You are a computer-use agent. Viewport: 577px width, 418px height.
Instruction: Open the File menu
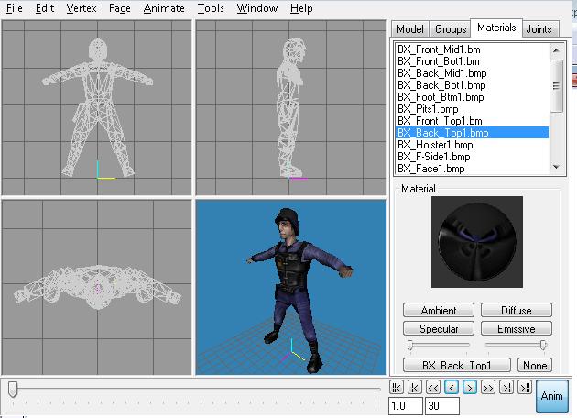(x=15, y=8)
